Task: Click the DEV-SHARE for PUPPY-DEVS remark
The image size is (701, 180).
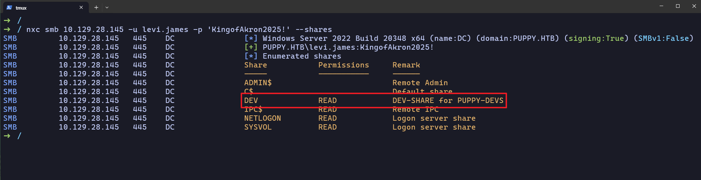Action: 448,100
